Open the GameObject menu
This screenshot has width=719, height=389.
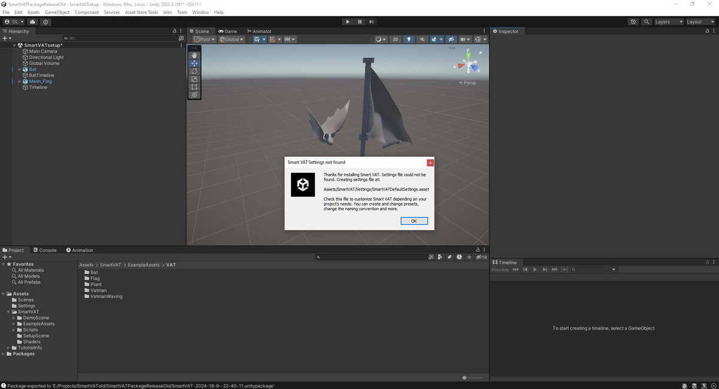pyautogui.click(x=57, y=12)
